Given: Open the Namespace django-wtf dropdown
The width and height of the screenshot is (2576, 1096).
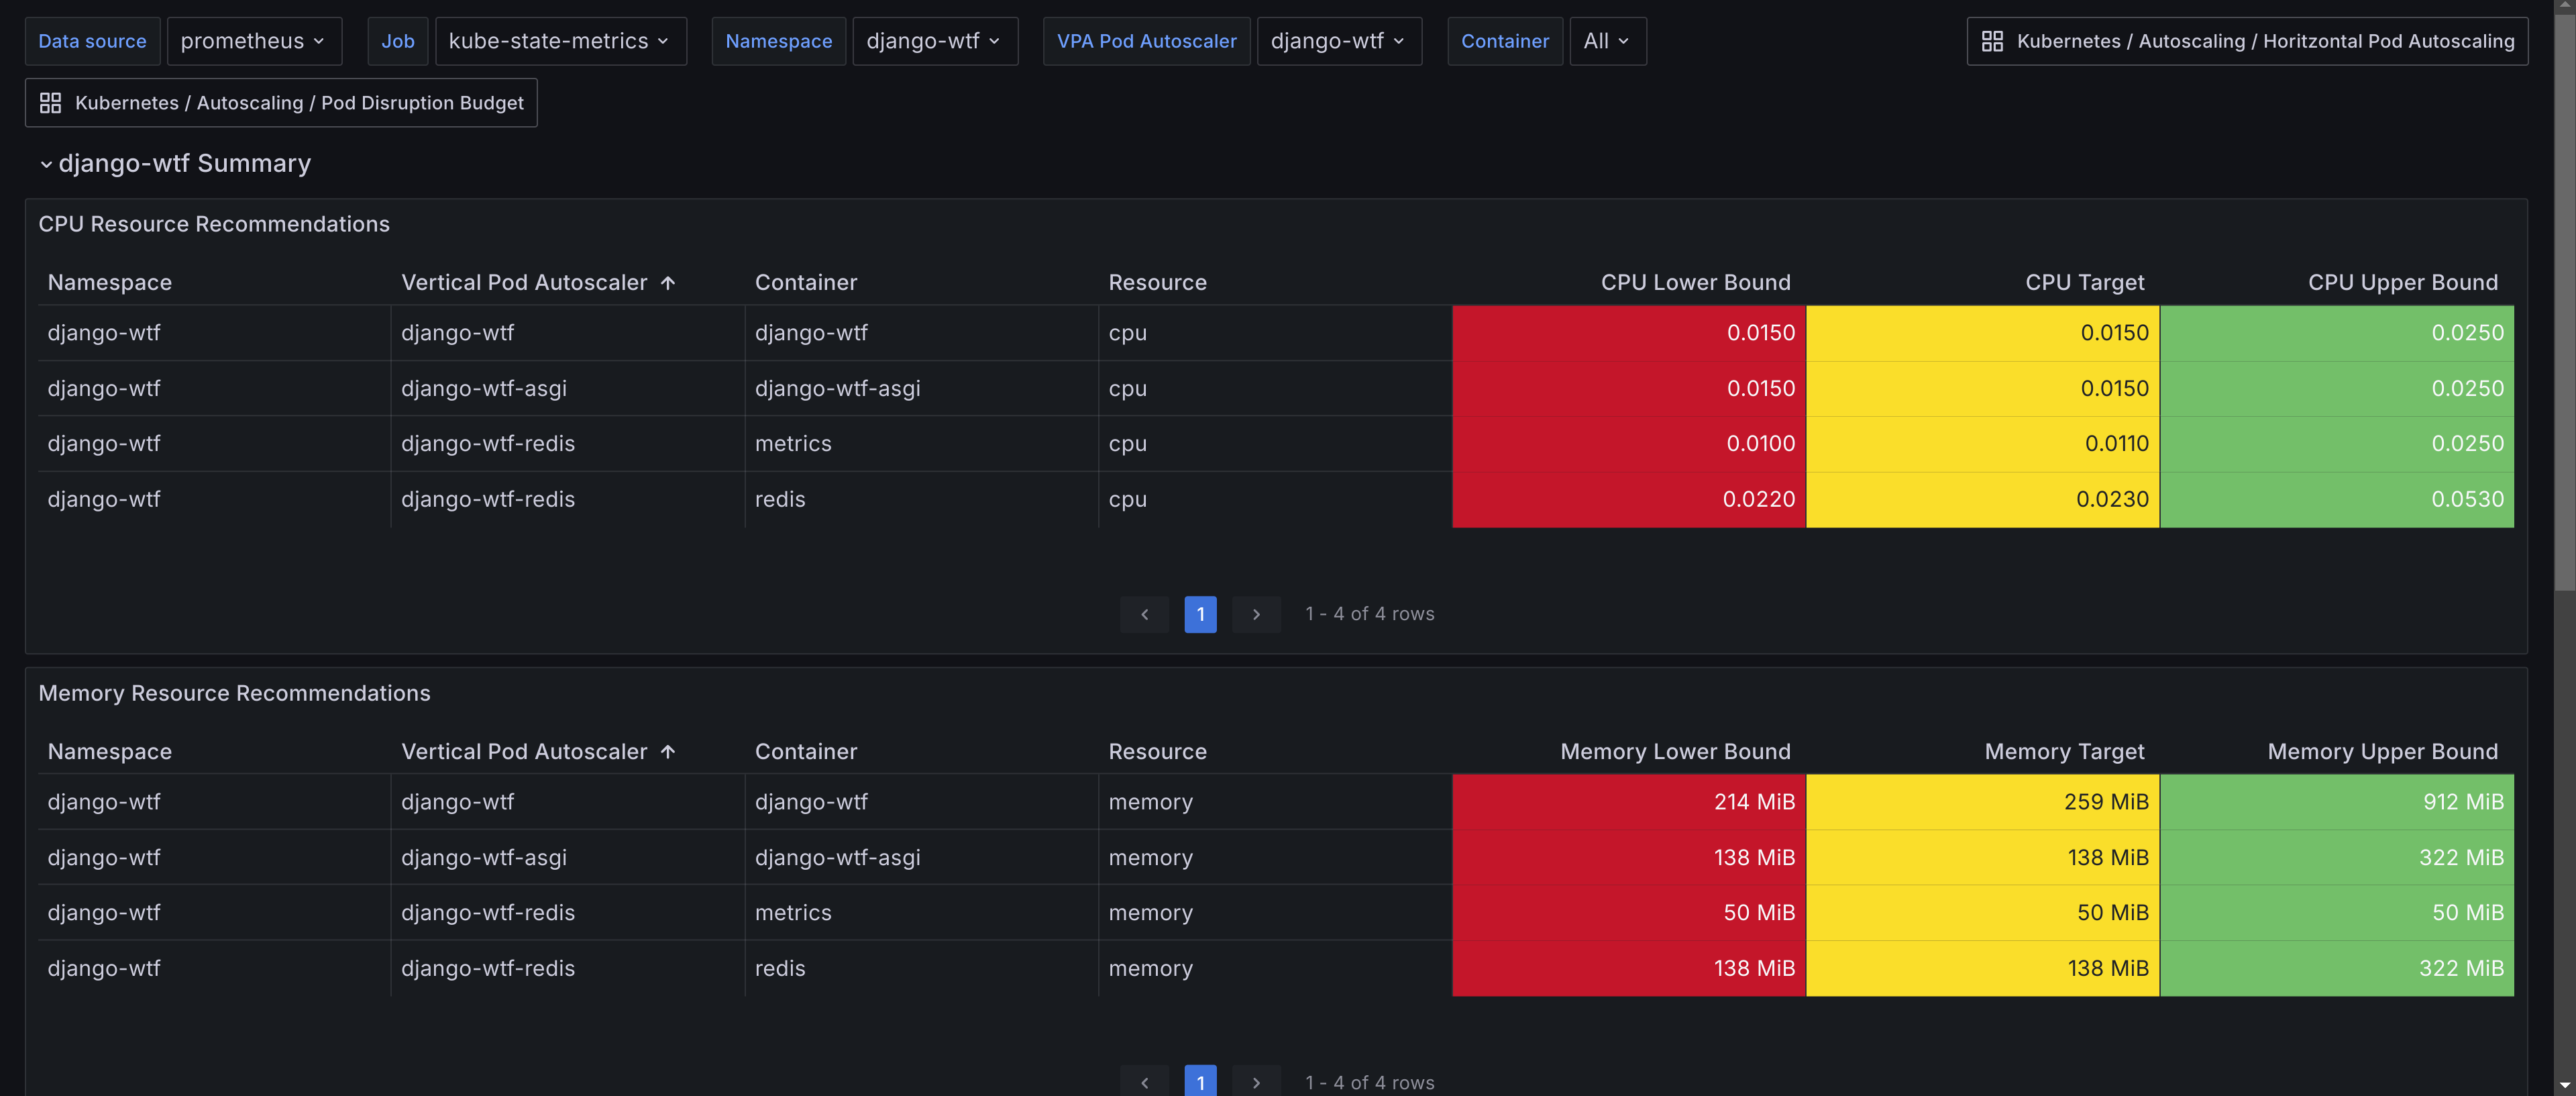Looking at the screenshot, I should click(934, 41).
